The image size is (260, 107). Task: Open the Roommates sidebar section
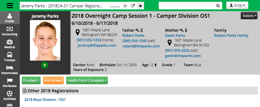[x=10, y=70]
